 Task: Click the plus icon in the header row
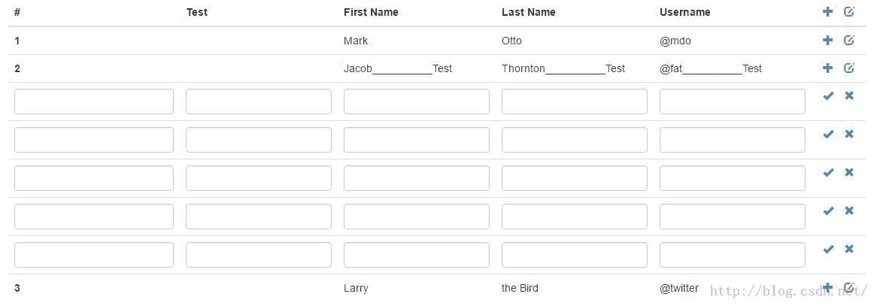coord(827,12)
